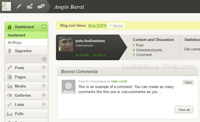Select My Blogs in the sidebar
Image resolution: width=200 pixels, height=122 pixels.
pyautogui.click(x=26, y=42)
